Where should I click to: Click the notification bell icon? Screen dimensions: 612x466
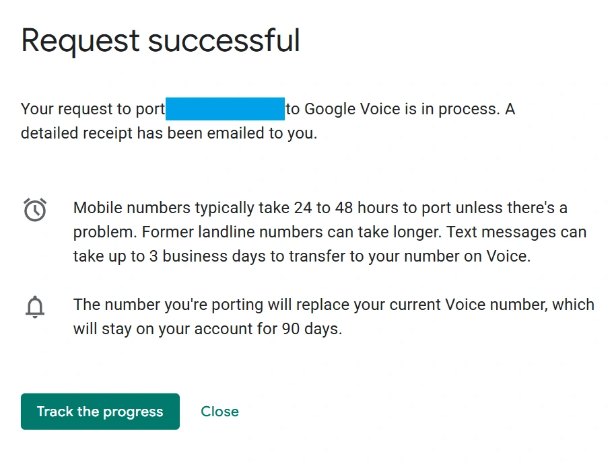tap(35, 307)
